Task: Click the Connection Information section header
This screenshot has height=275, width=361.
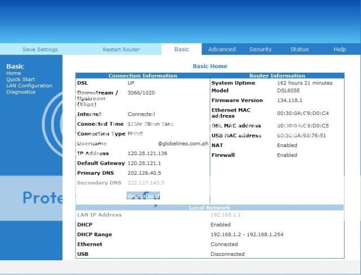Action: coord(143,76)
